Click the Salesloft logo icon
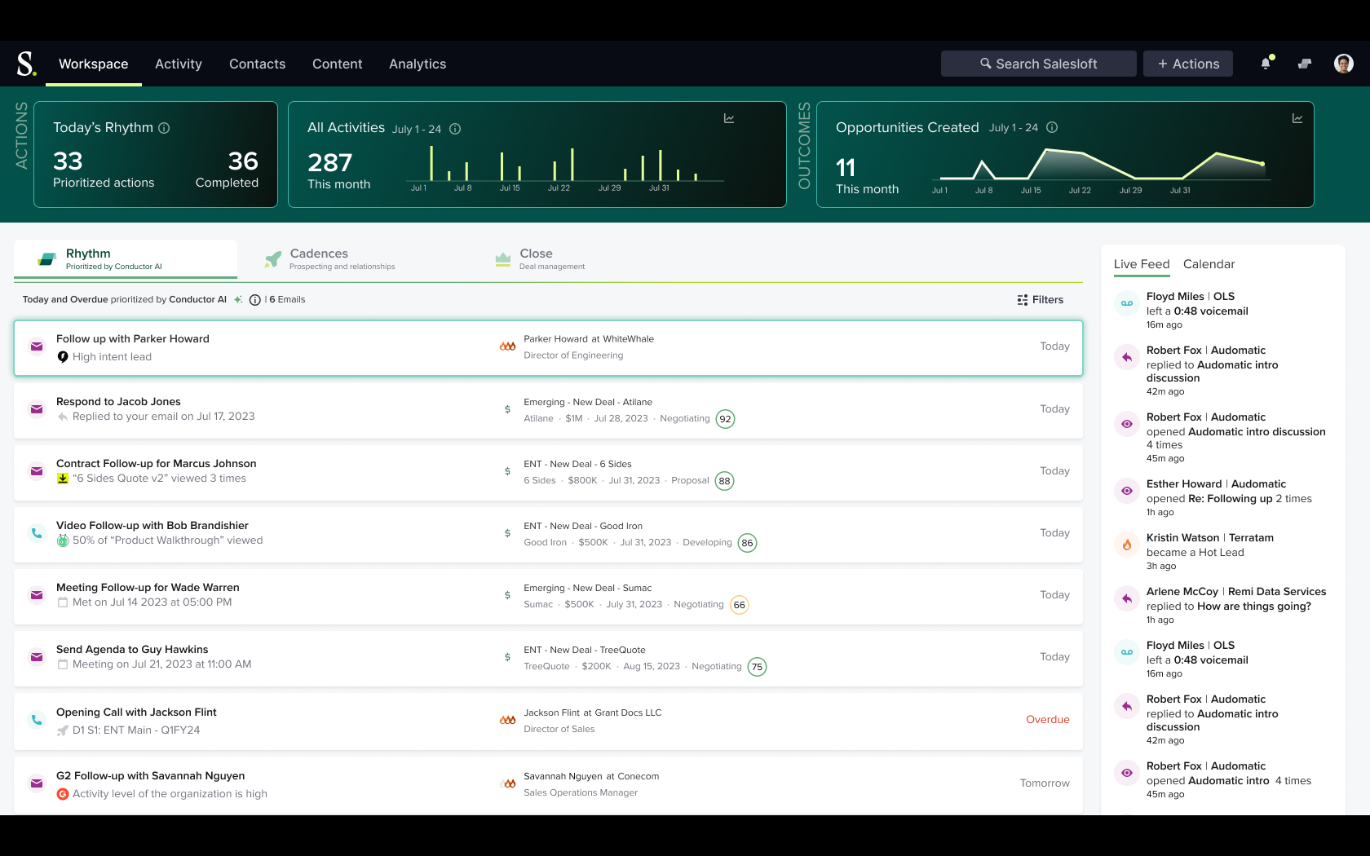 tap(26, 64)
